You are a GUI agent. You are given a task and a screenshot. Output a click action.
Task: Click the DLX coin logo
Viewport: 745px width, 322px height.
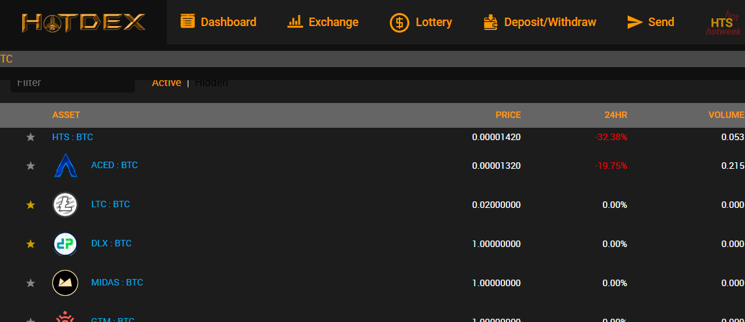pos(65,244)
